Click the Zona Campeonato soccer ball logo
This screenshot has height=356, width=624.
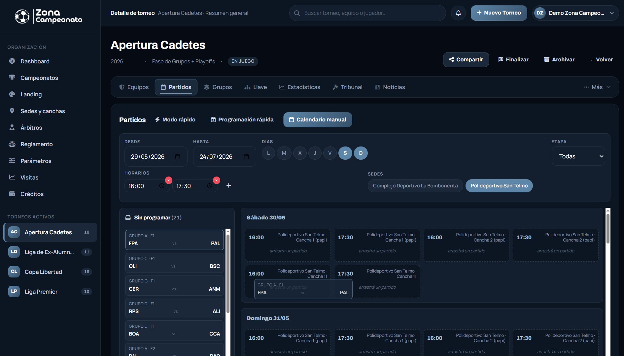[x=22, y=16]
